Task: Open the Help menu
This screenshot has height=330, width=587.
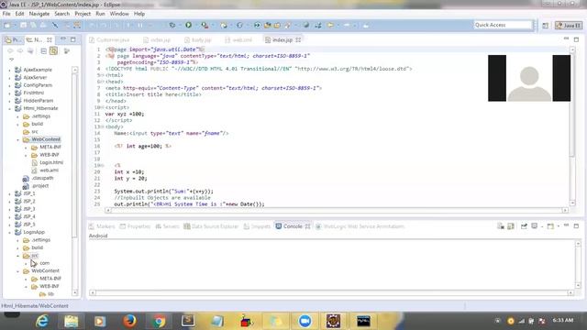Action: [139, 14]
